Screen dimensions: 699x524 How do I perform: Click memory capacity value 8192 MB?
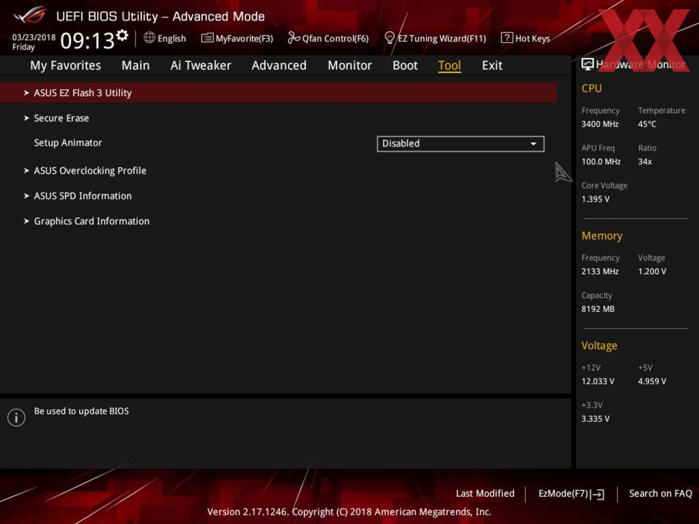point(598,309)
